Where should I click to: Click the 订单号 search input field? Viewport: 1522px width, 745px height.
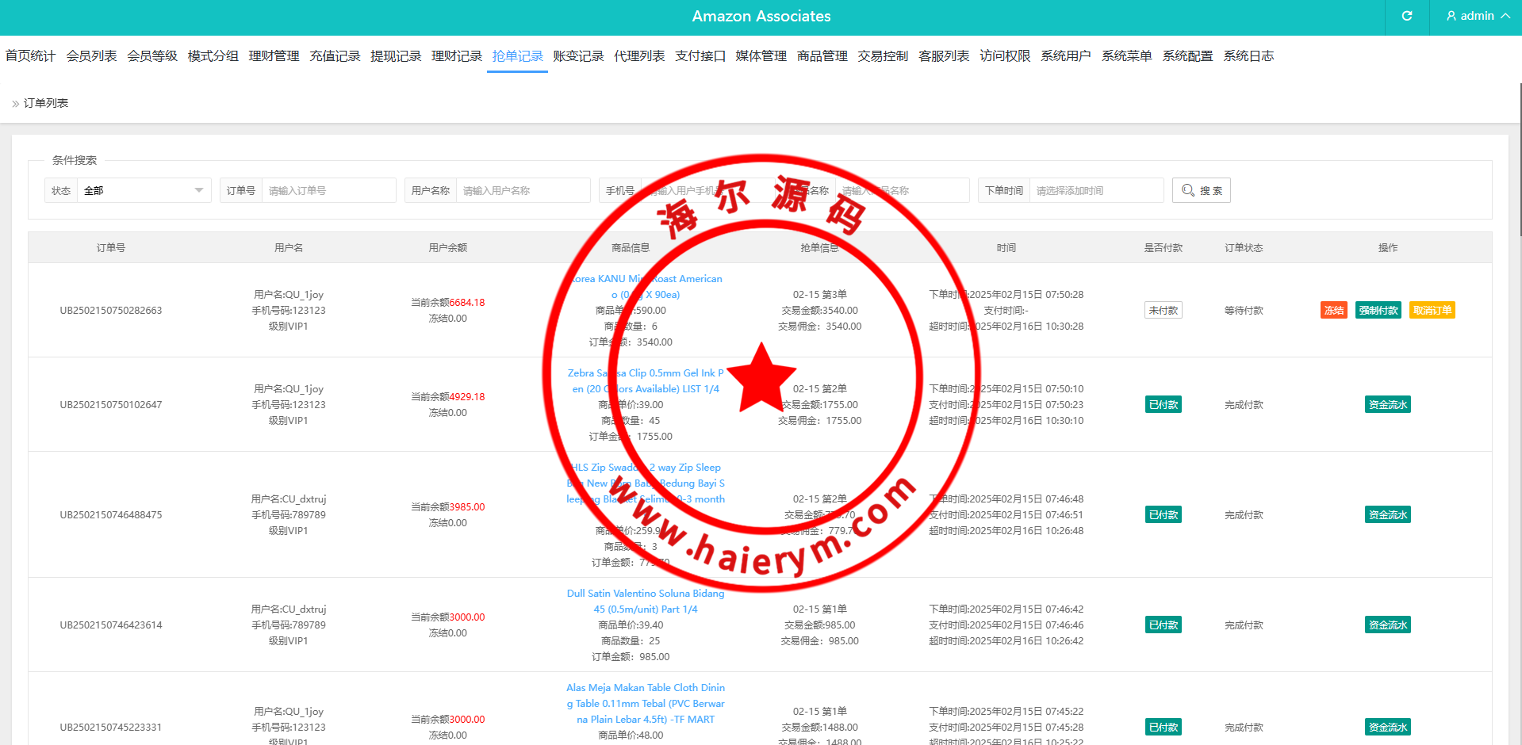tap(328, 190)
